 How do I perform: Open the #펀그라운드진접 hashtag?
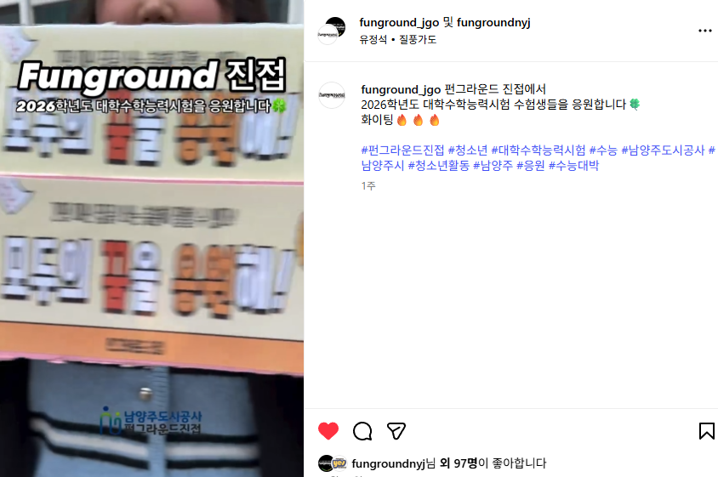[402, 150]
